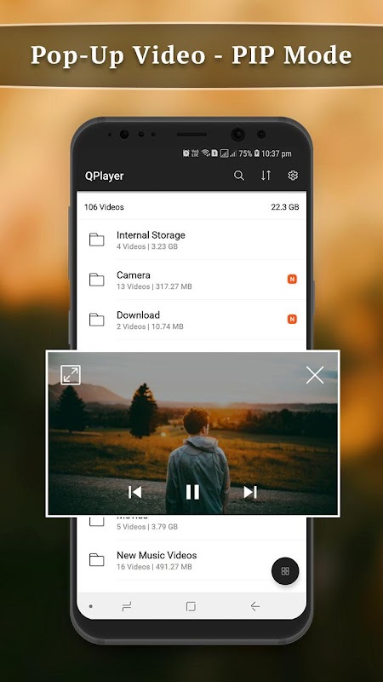Open search in QPlayer toolbar
Screen dimensions: 383x682
point(239,176)
